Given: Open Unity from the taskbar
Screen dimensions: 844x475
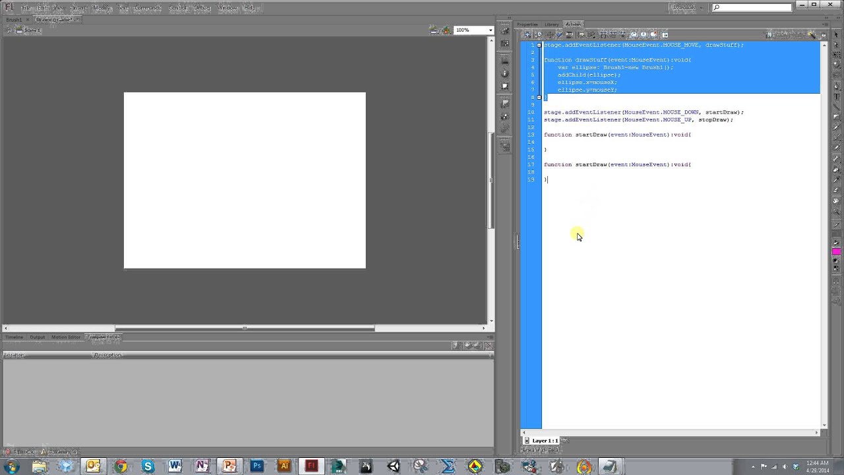Looking at the screenshot, I should [x=393, y=466].
